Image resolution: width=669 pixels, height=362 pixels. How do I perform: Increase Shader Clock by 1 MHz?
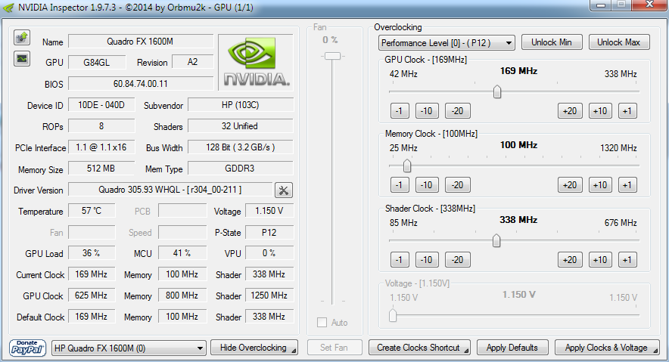[x=627, y=260]
